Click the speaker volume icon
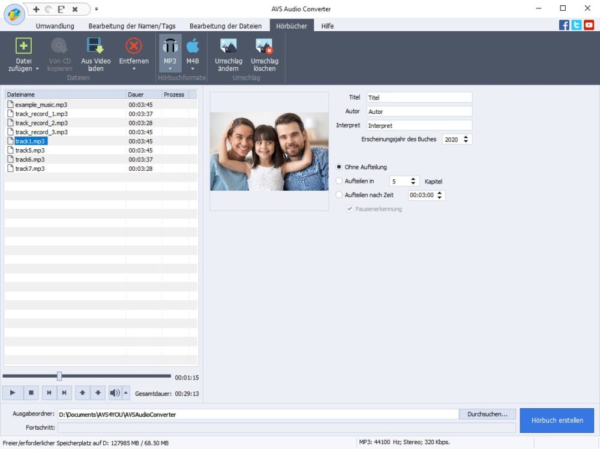Screen dimensions: 600x449 [115, 393]
